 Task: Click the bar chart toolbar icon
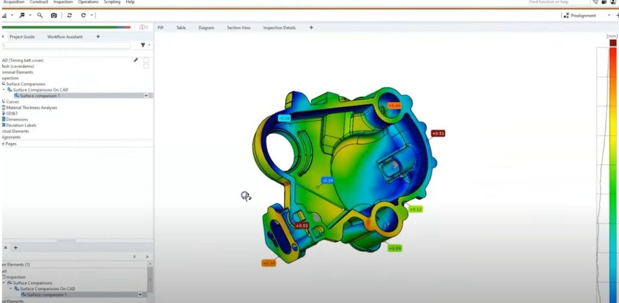pos(5,15)
